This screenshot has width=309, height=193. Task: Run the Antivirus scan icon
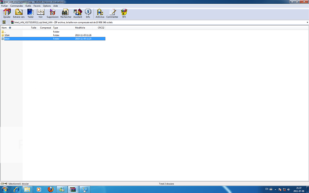click(x=100, y=13)
